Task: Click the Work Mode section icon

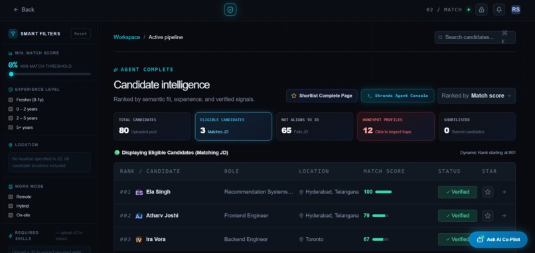Action: click(11, 187)
